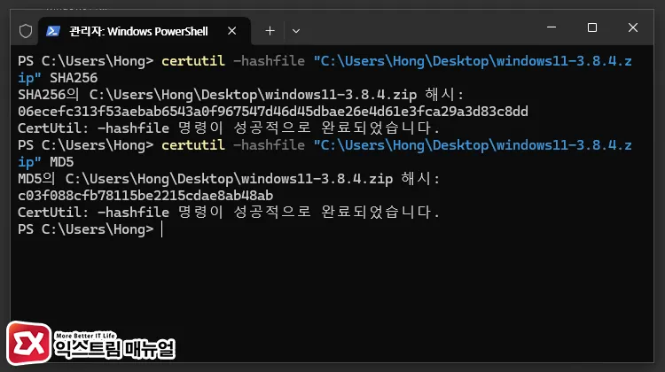Click the 'SHA256' argument after ip"
The image size is (665, 372).
[74, 78]
